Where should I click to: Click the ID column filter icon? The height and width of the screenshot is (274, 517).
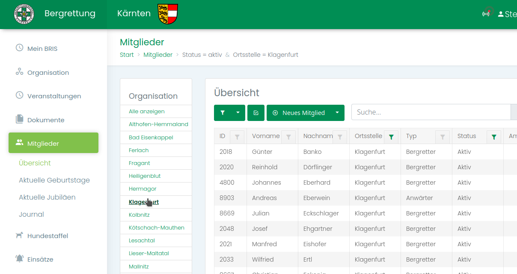(x=237, y=137)
